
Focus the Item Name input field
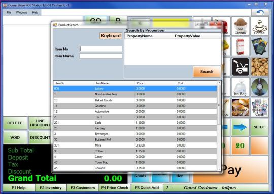[101, 56]
